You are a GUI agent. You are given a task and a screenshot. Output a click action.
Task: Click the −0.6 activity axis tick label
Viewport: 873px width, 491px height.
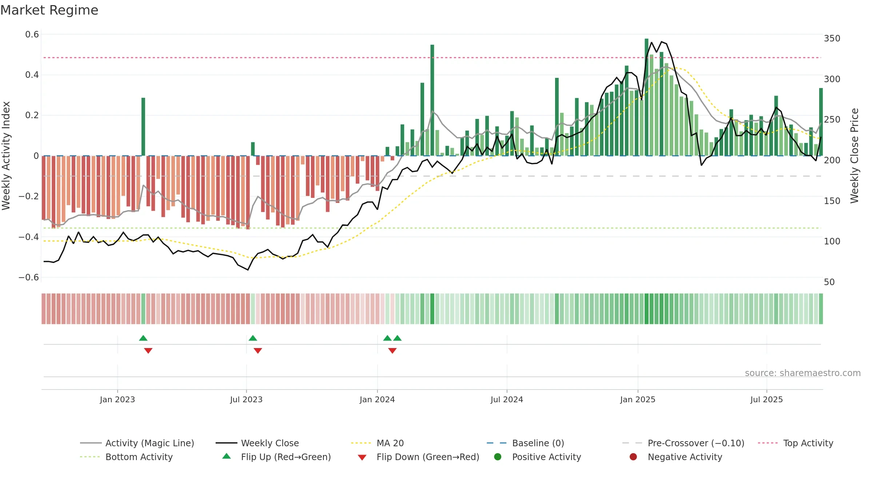click(x=29, y=278)
